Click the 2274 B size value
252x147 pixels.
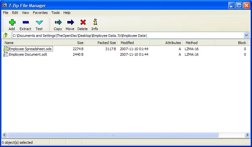coord(78,49)
